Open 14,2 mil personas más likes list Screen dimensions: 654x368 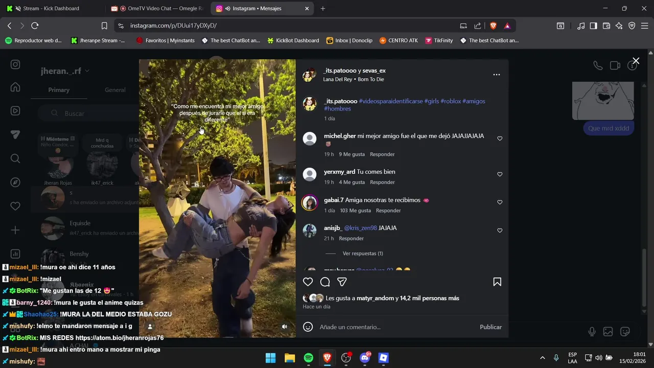point(430,298)
